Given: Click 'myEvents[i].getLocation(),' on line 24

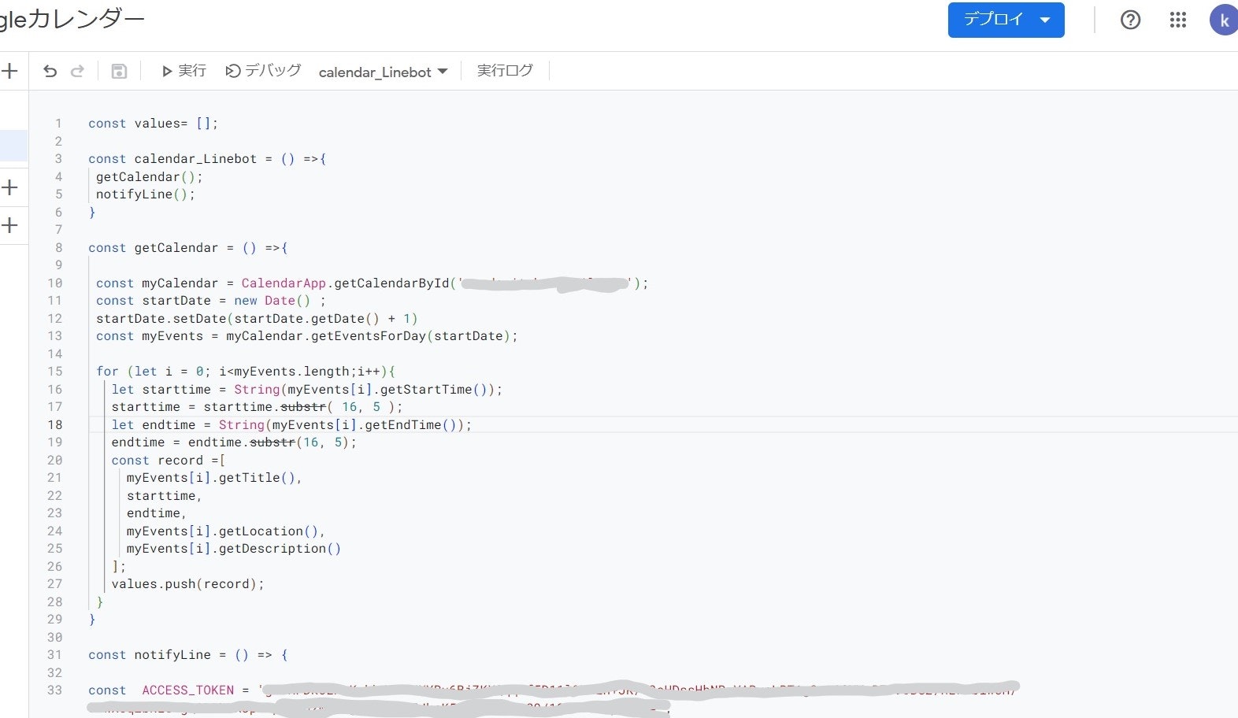Looking at the screenshot, I should pyautogui.click(x=226, y=531).
